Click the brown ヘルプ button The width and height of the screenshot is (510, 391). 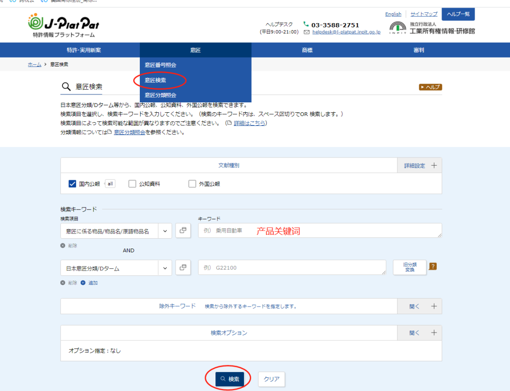430,87
